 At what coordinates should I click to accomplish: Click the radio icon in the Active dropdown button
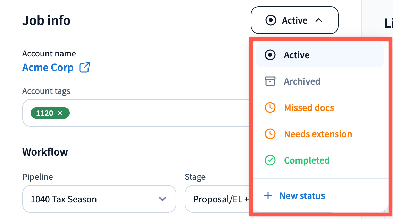270,20
